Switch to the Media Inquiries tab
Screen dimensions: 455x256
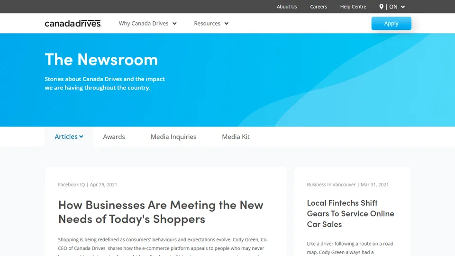(173, 137)
